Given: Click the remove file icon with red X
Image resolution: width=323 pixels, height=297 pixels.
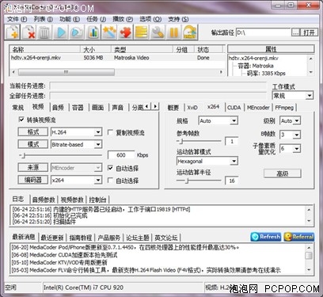Looking at the screenshot, I should click(28, 32).
